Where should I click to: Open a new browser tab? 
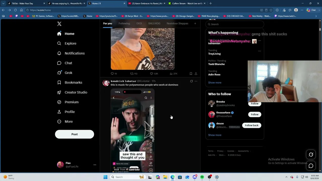[x=211, y=4]
